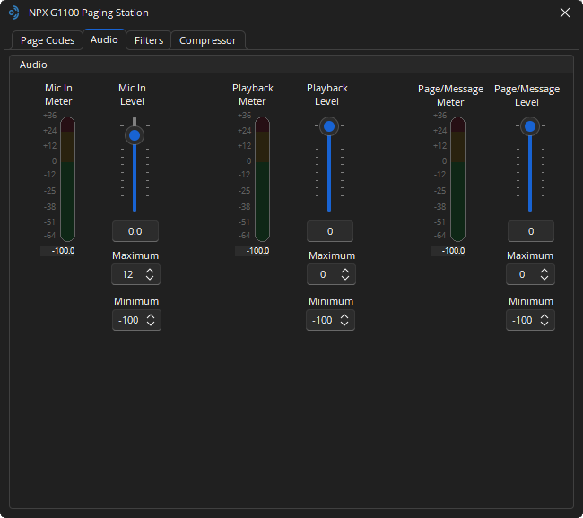The image size is (583, 518).
Task: Click the Mic In Level slider knob
Action: (135, 135)
